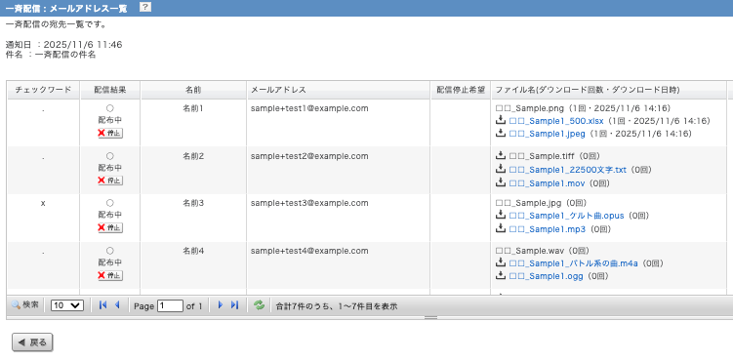
Task: Click download icon for Sample1_バトル系の曲.m4a
Action: [501, 262]
